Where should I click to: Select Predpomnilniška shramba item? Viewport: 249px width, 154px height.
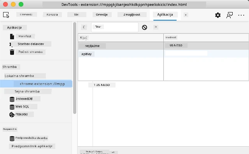[32, 138]
